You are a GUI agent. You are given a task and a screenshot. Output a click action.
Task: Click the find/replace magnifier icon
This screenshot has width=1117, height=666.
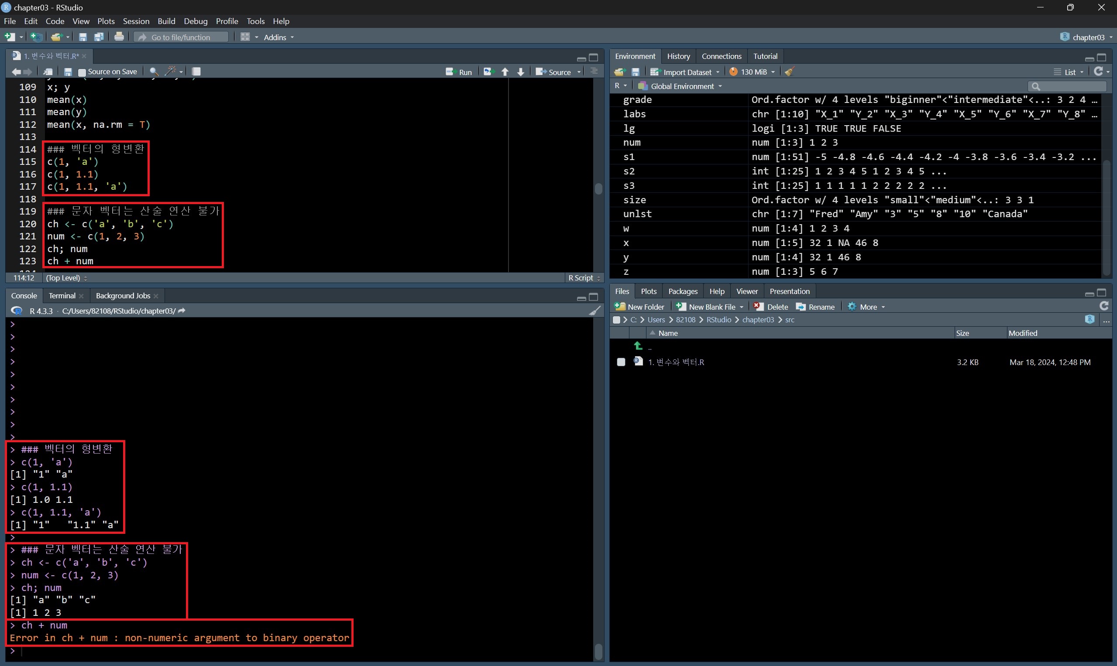pyautogui.click(x=154, y=72)
